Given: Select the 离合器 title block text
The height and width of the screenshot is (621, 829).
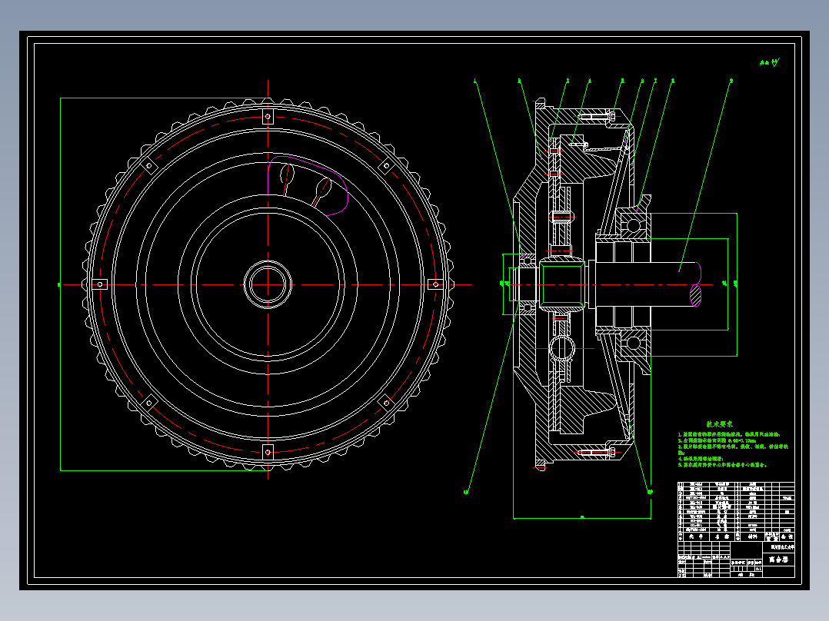Looking at the screenshot, I should (778, 560).
